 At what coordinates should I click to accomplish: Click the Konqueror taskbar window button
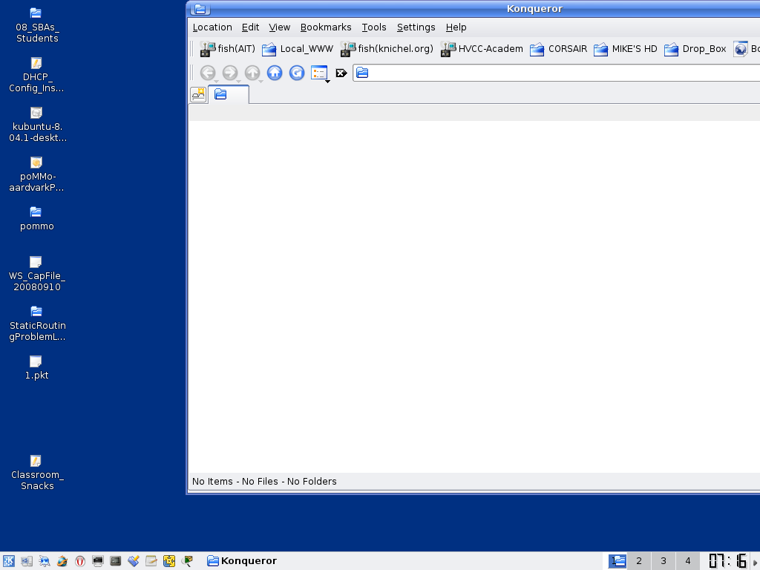[242, 561]
